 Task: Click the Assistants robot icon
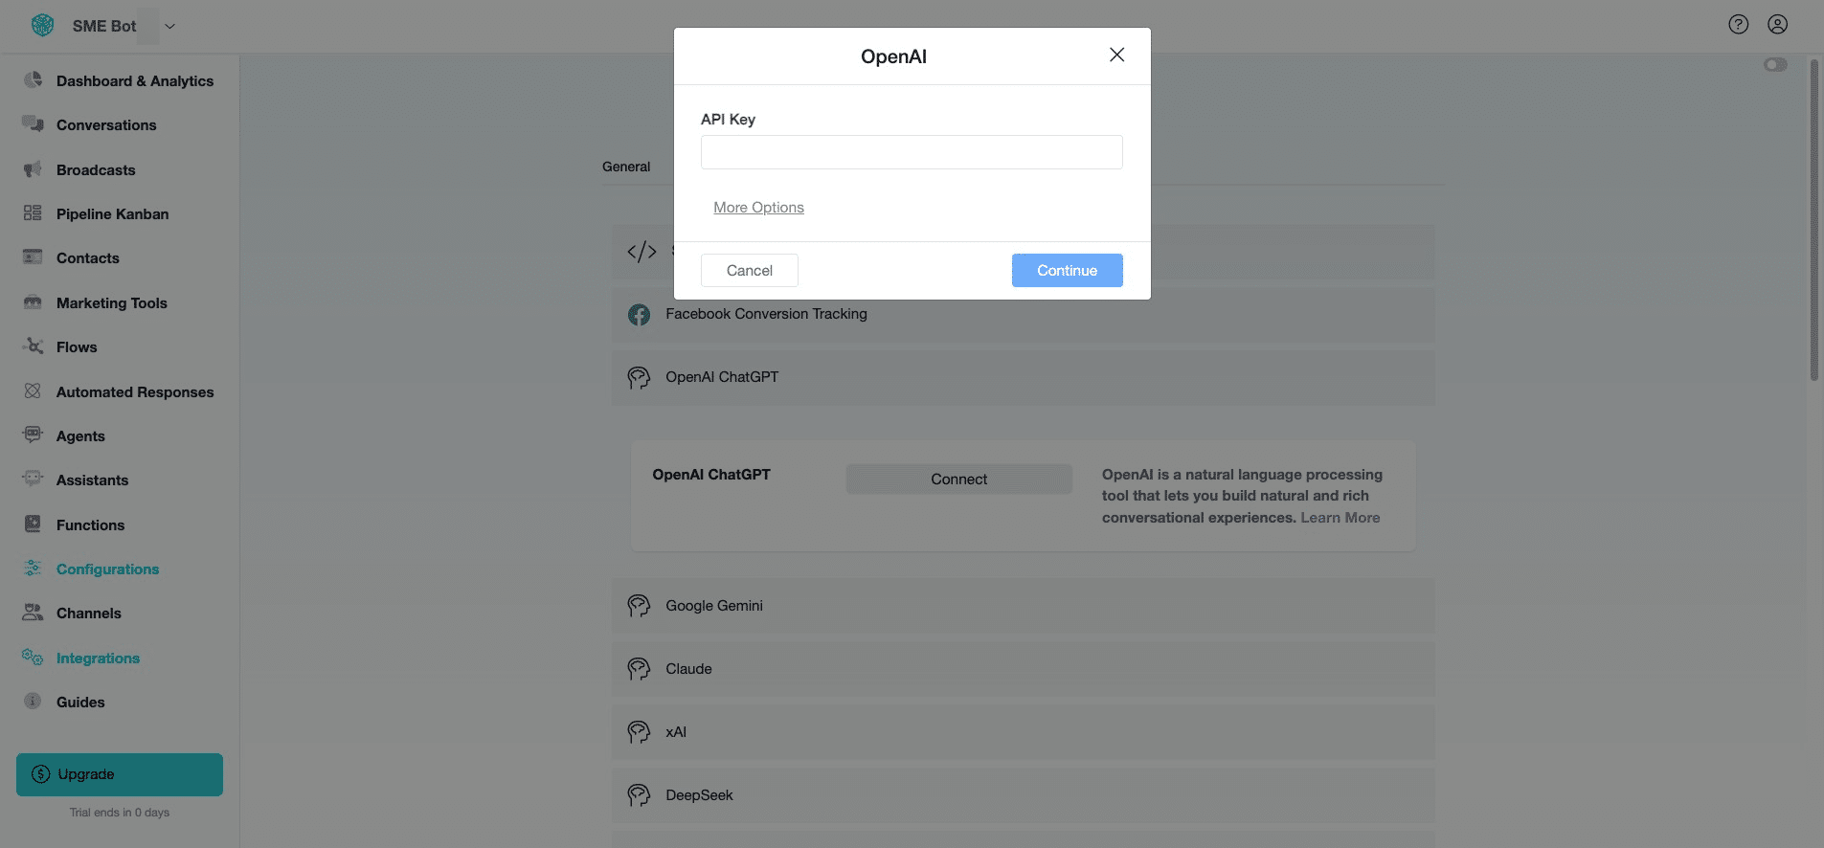click(x=34, y=480)
